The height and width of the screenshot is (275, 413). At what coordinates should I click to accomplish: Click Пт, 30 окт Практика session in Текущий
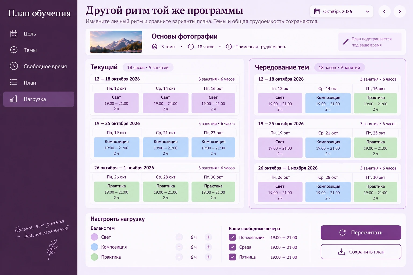coord(213,192)
